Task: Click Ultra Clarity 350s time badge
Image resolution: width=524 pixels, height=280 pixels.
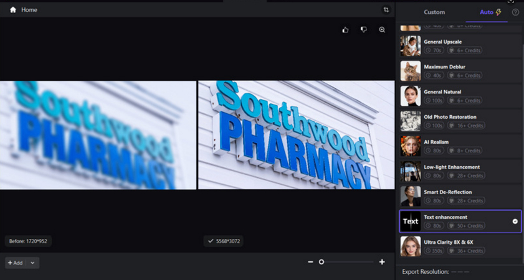Action: (x=435, y=251)
